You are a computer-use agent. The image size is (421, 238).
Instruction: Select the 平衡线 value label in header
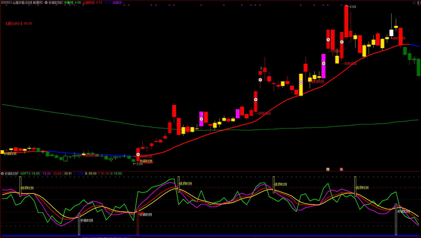pyautogui.click(x=73, y=3)
